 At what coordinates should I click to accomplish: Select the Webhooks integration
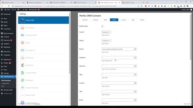[43, 58]
